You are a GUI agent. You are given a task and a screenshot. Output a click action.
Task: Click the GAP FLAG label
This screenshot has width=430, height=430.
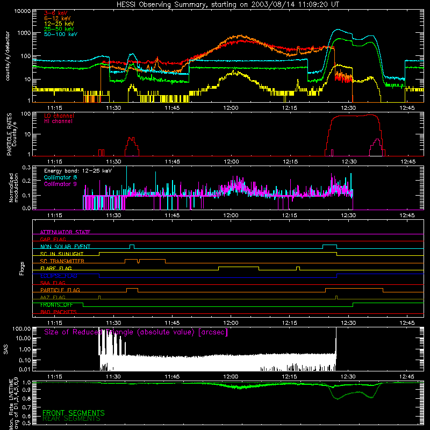click(53, 239)
